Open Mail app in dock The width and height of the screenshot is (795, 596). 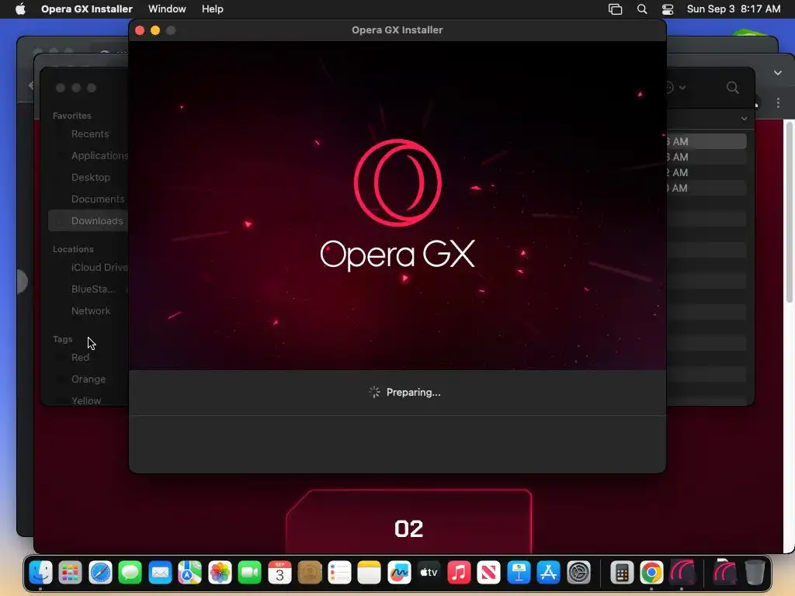160,573
